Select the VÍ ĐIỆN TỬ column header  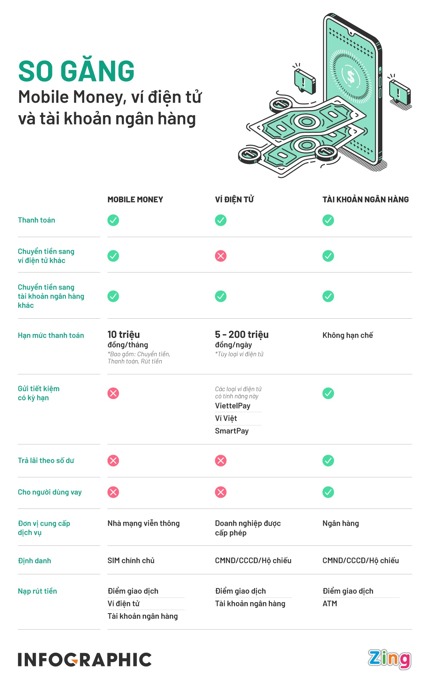[x=234, y=200]
